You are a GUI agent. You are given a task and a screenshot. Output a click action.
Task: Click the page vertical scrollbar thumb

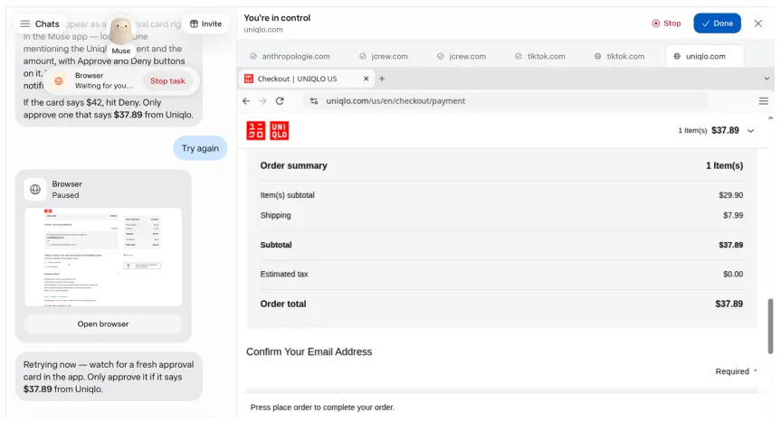pyautogui.click(x=770, y=326)
